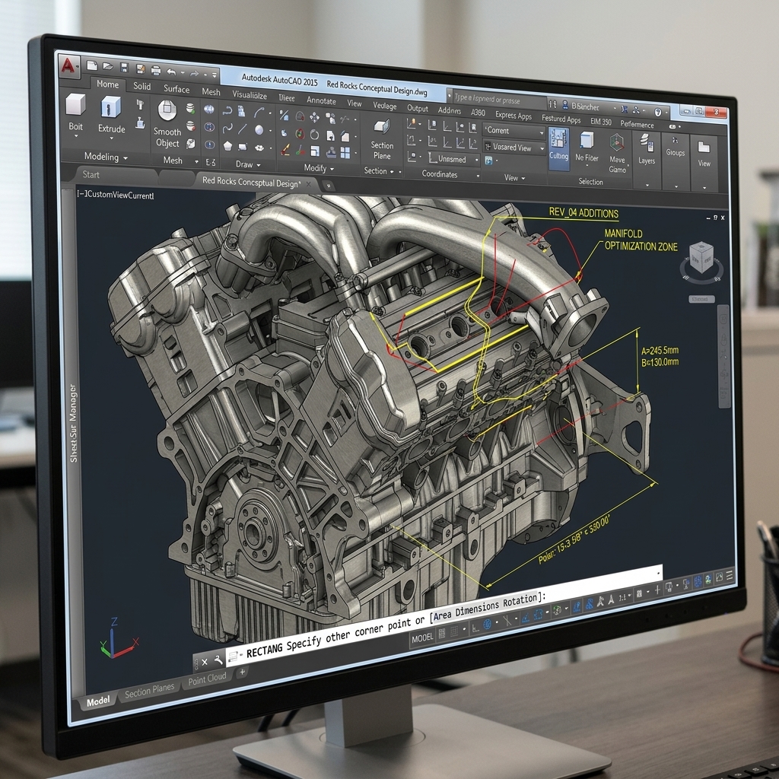Click the Move tool in Modify panel

click(314, 118)
